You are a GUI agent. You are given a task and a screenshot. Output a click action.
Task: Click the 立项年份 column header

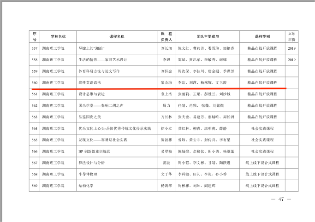tap(291, 36)
